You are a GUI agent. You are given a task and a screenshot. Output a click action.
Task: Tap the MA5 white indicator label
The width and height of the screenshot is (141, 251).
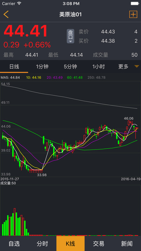[10, 78]
